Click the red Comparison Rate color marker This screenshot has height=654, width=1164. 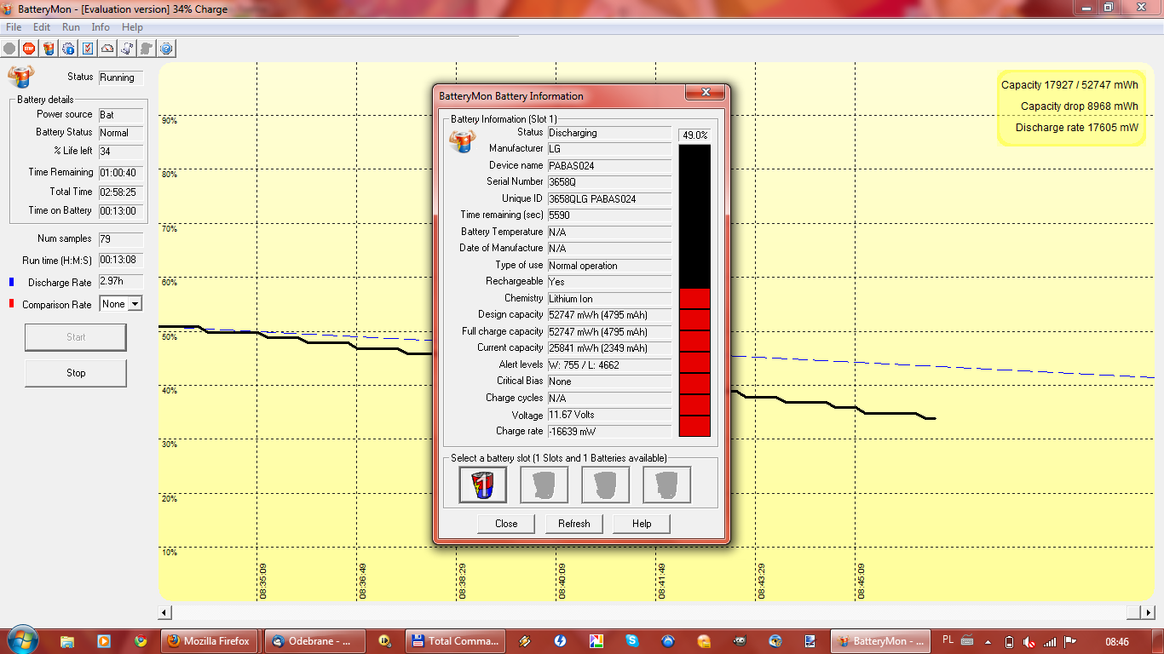point(12,304)
